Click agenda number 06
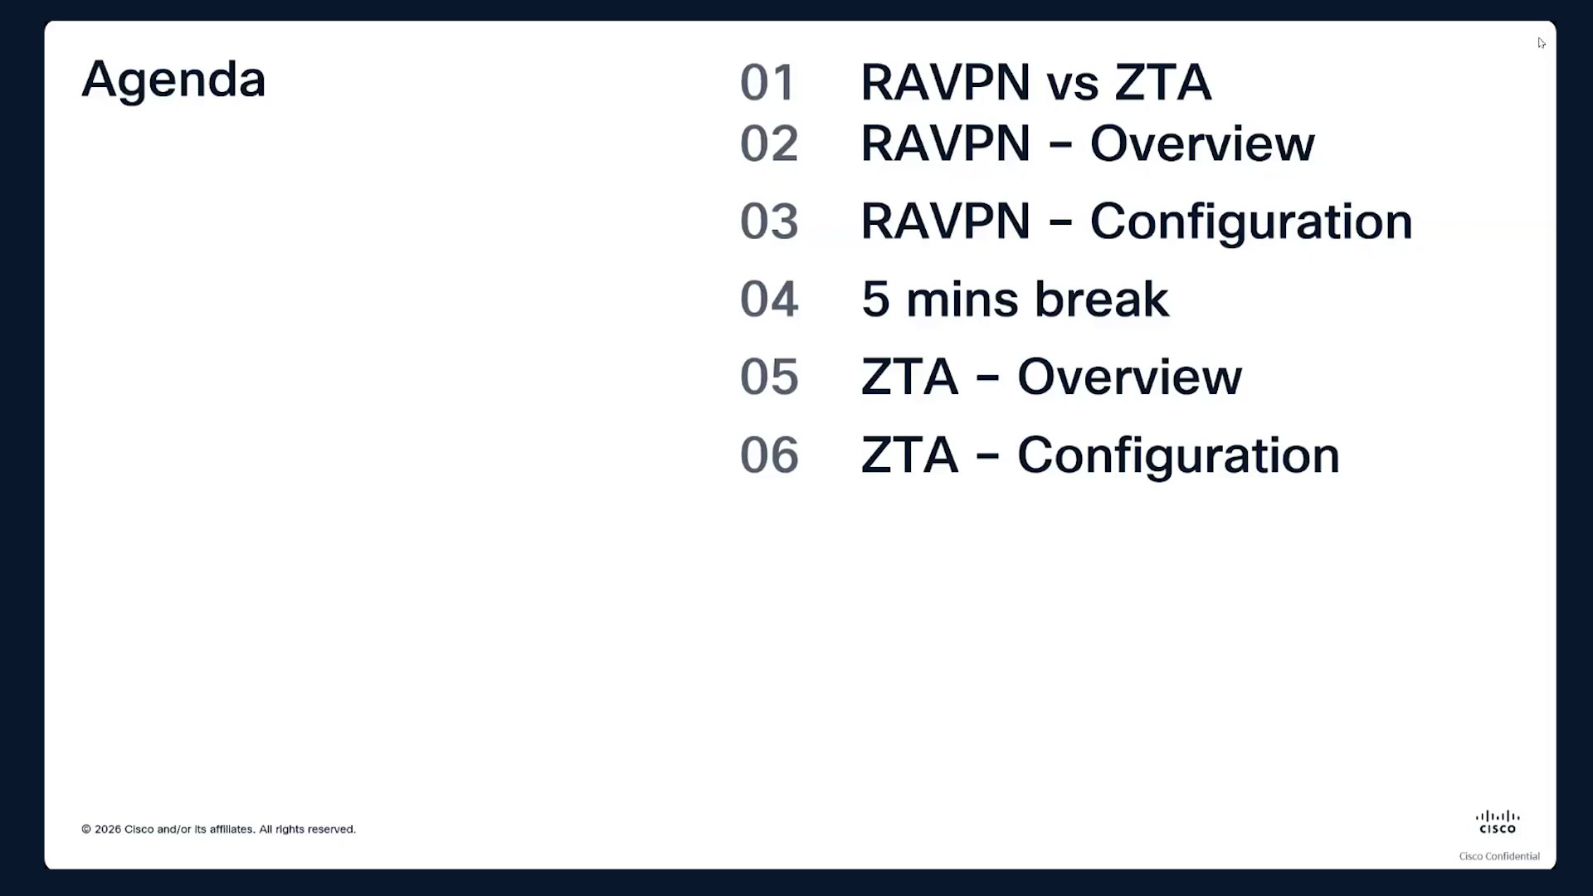Image resolution: width=1593 pixels, height=896 pixels. (x=769, y=455)
